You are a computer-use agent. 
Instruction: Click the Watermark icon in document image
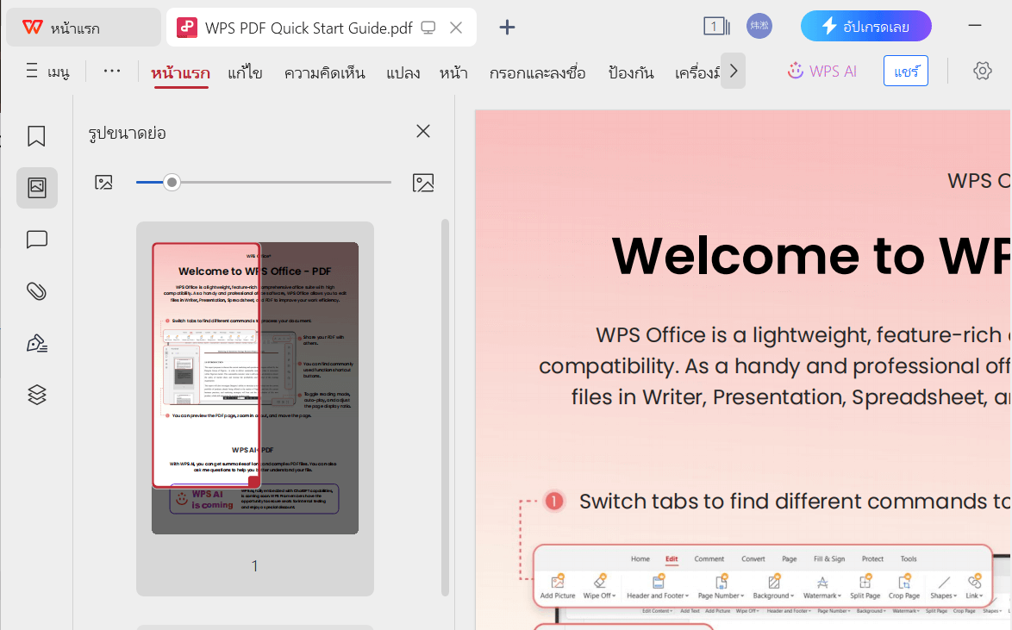[822, 586]
